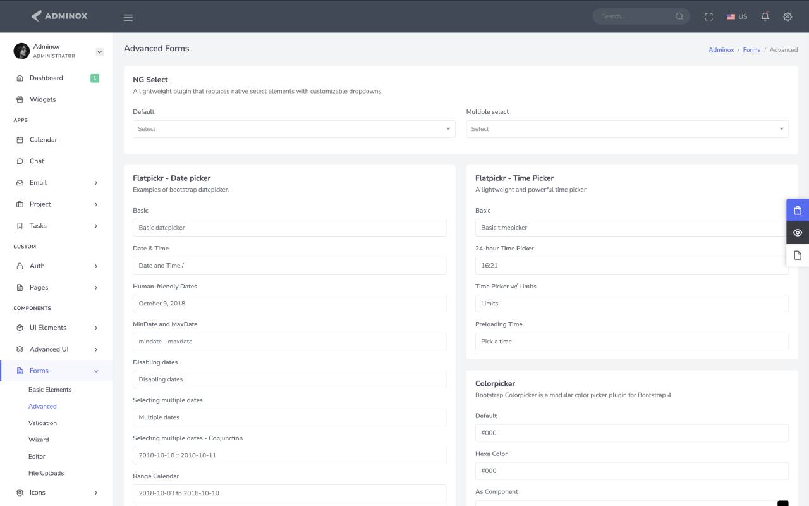Expand the user profile dropdown chevron
The image size is (809, 506).
(x=99, y=52)
